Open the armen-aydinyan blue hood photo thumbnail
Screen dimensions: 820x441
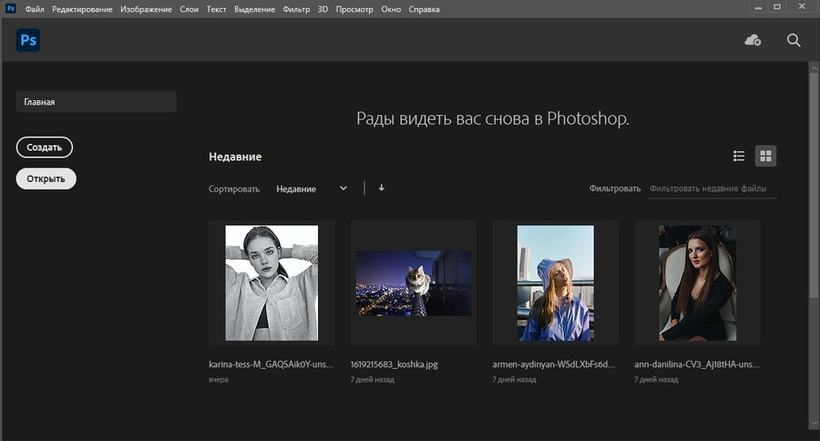556,283
